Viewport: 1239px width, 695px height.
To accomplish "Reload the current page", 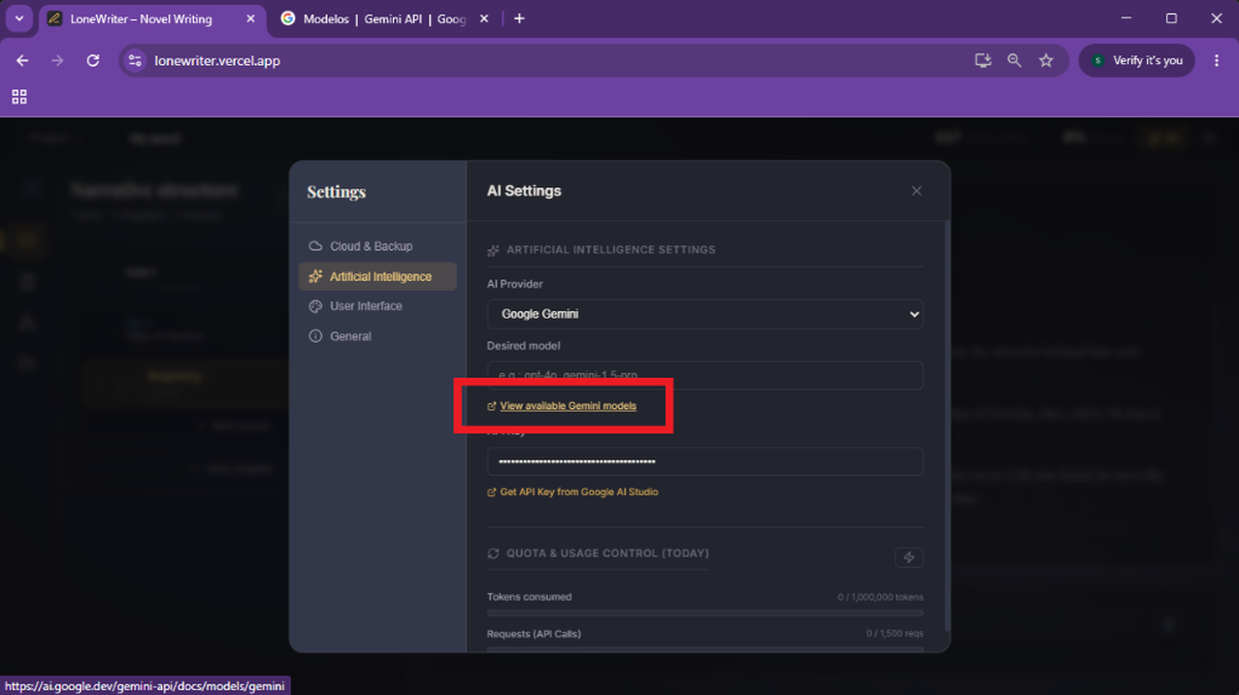I will pyautogui.click(x=93, y=60).
